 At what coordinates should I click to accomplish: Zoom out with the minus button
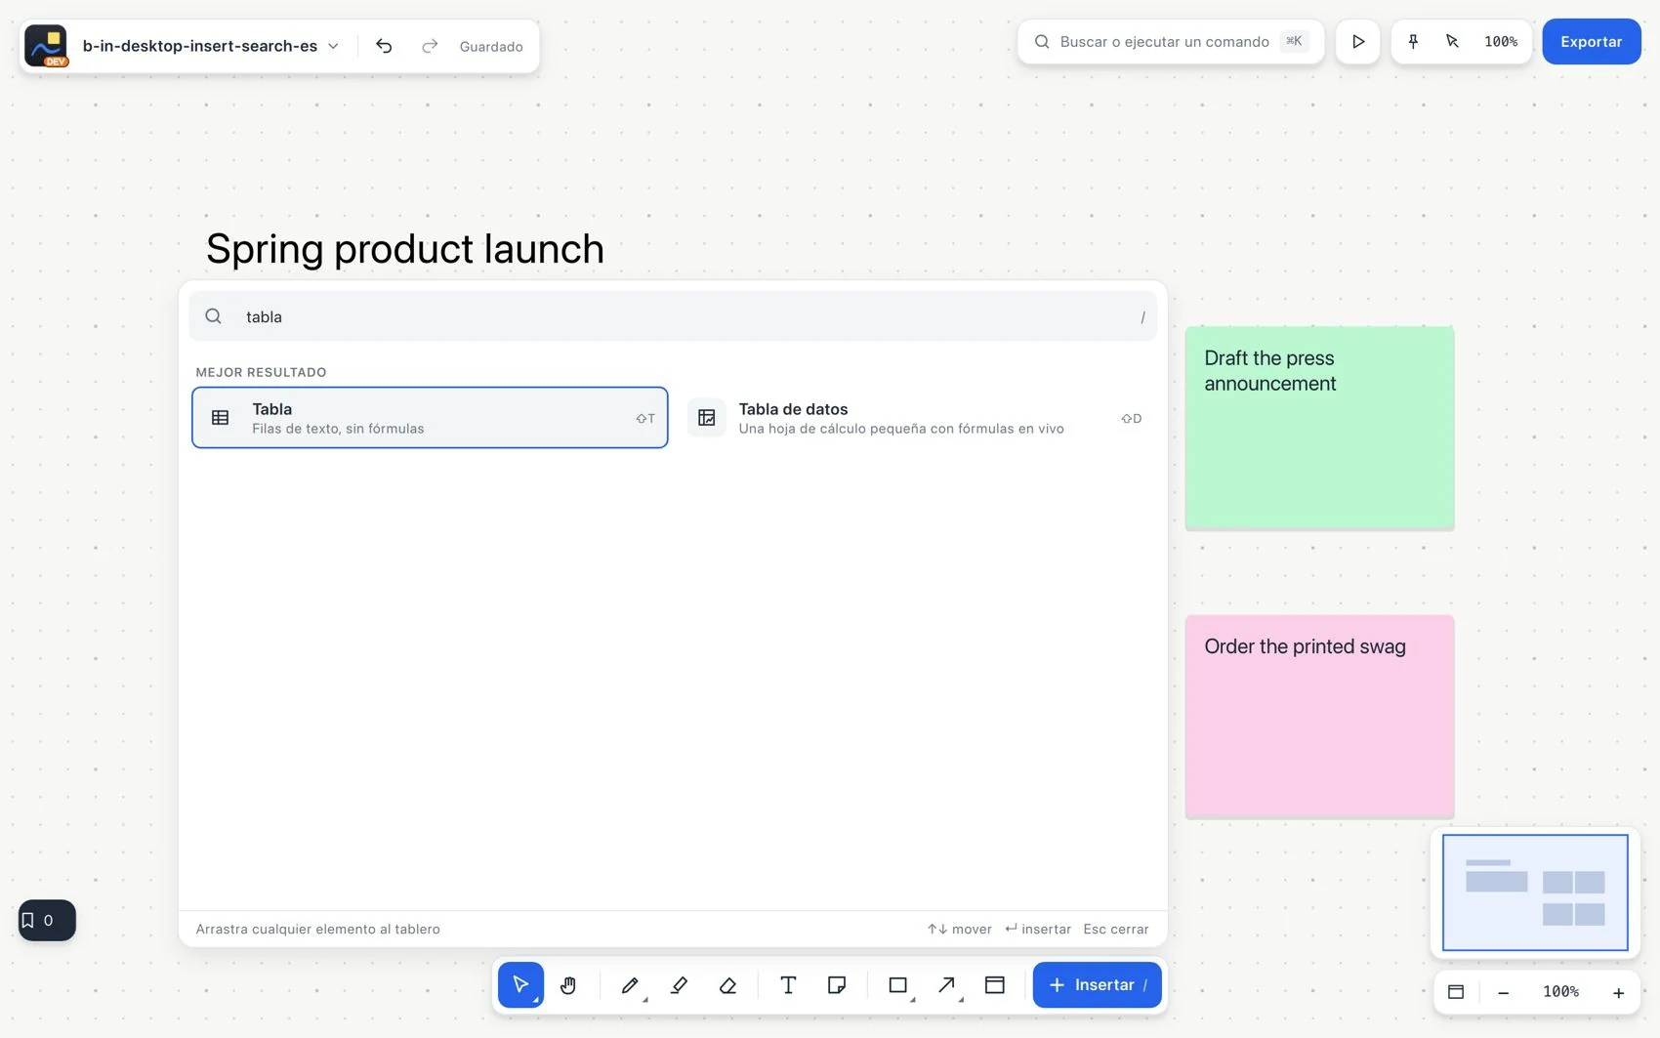[x=1504, y=992]
